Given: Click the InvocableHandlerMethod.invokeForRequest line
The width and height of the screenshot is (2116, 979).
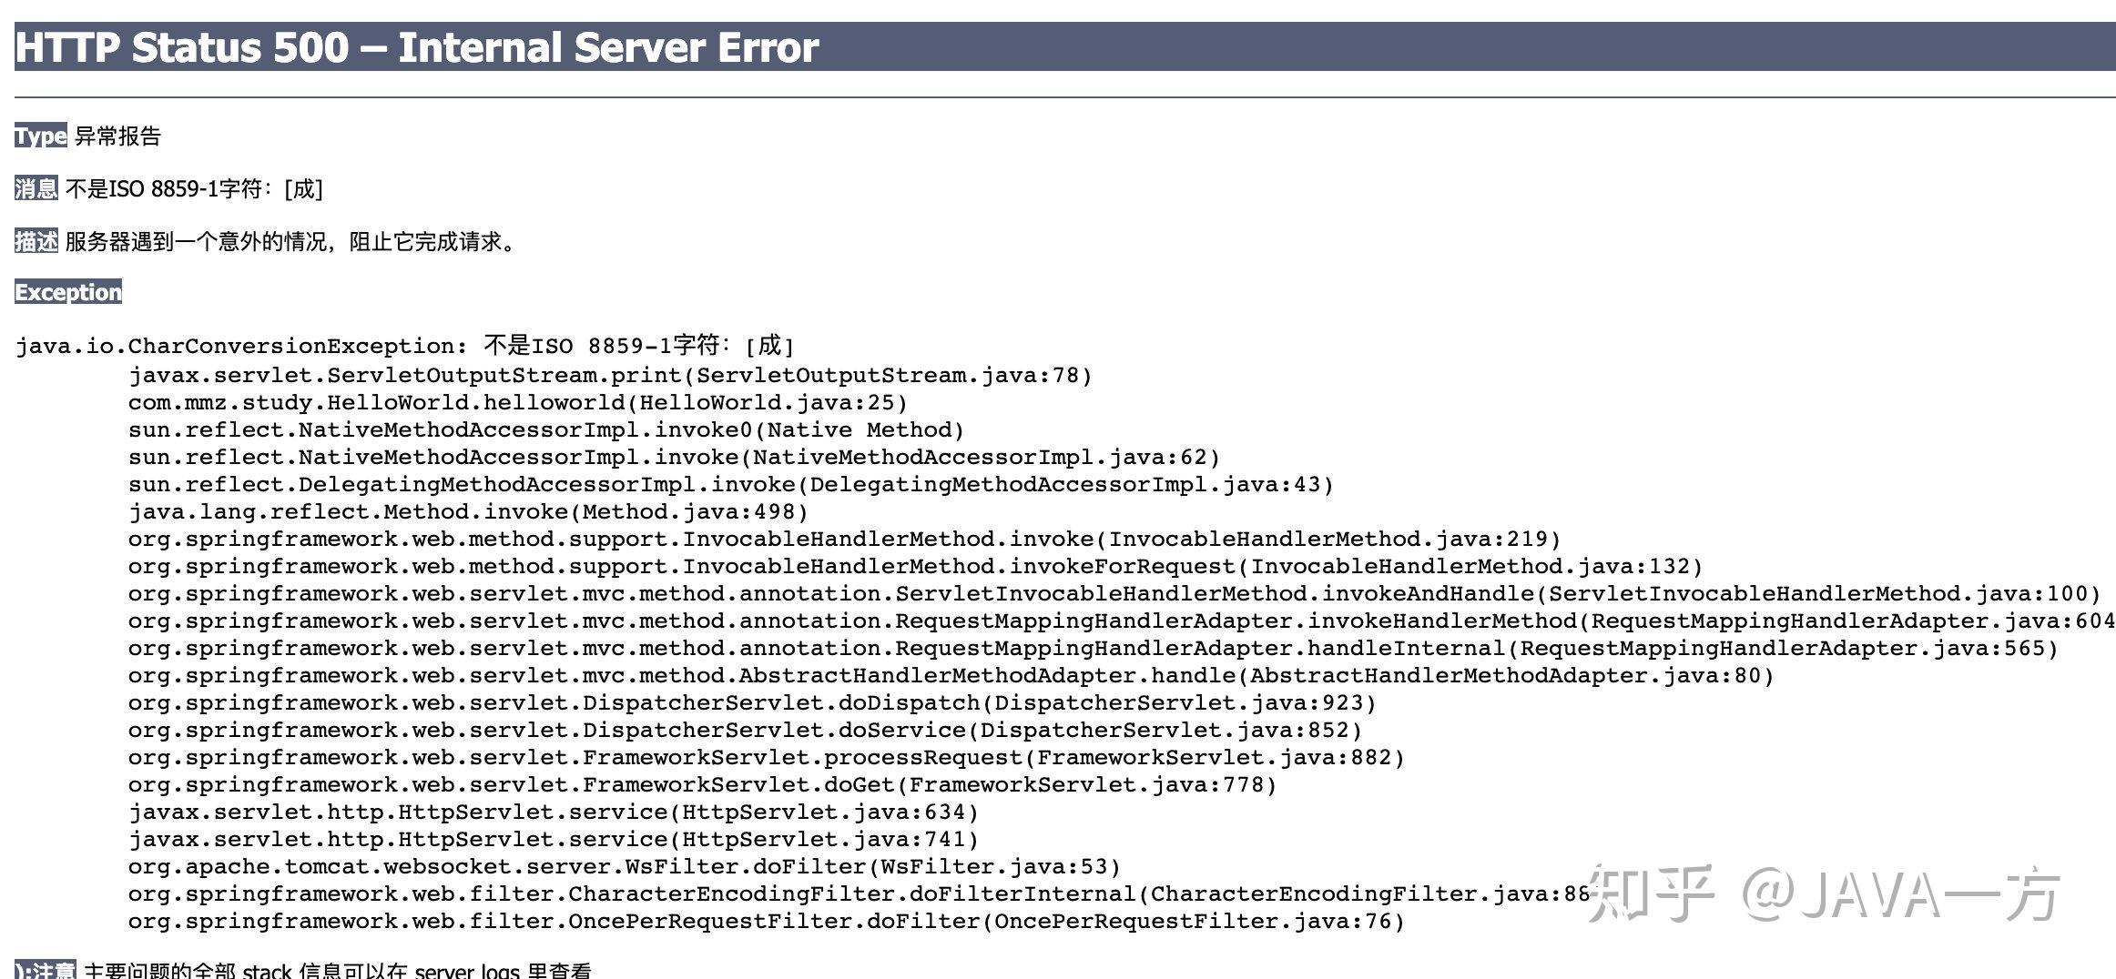Looking at the screenshot, I should [x=915, y=566].
